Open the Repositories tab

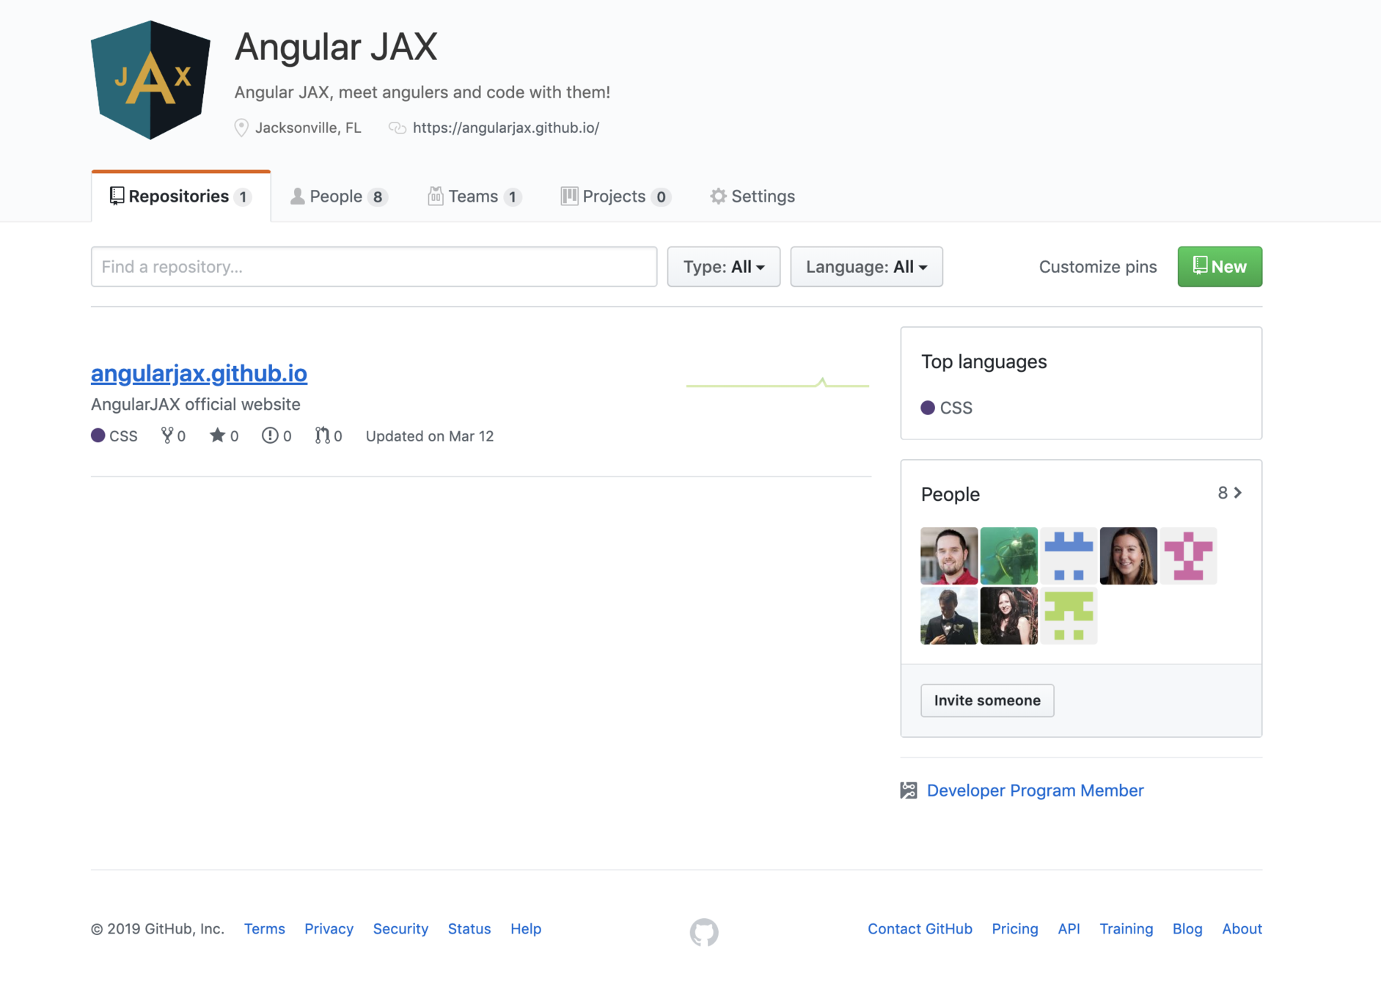180,197
